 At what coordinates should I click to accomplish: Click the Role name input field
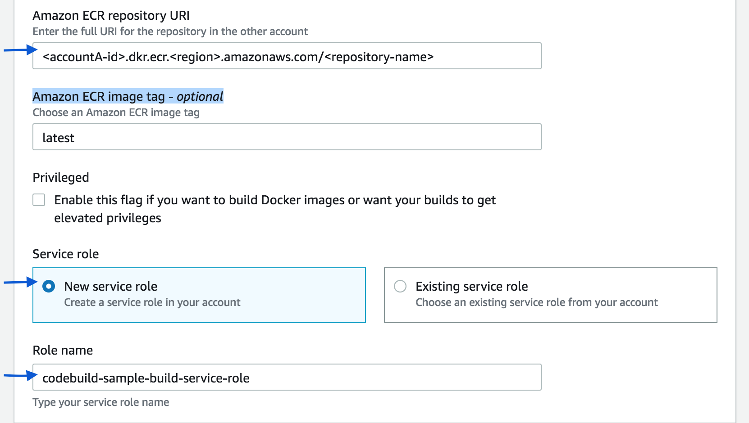coord(287,378)
